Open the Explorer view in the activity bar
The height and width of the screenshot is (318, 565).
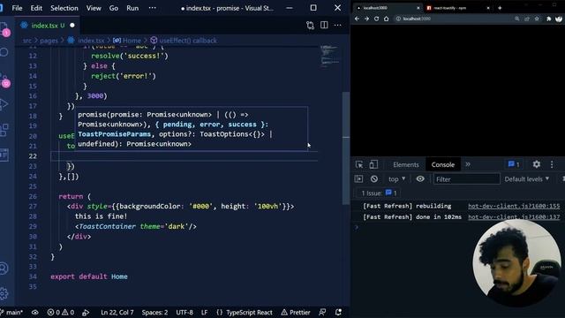4,28
